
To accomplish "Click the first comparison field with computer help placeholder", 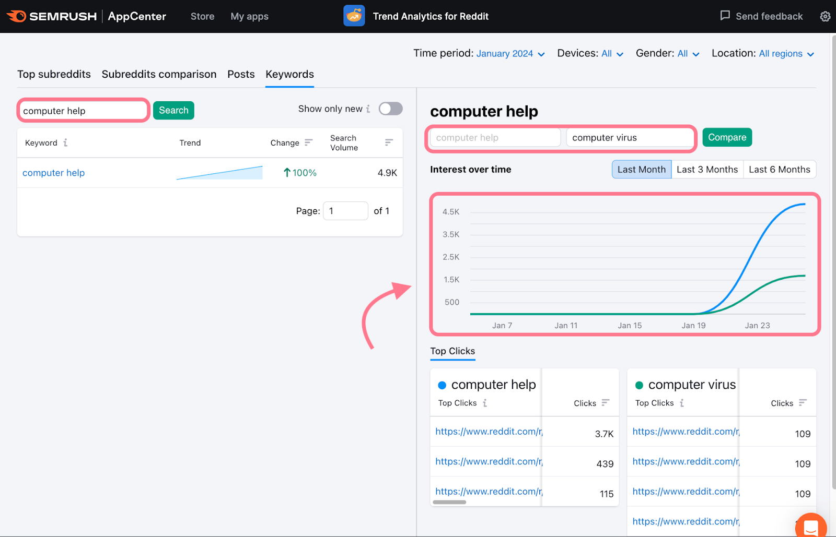I will point(495,138).
